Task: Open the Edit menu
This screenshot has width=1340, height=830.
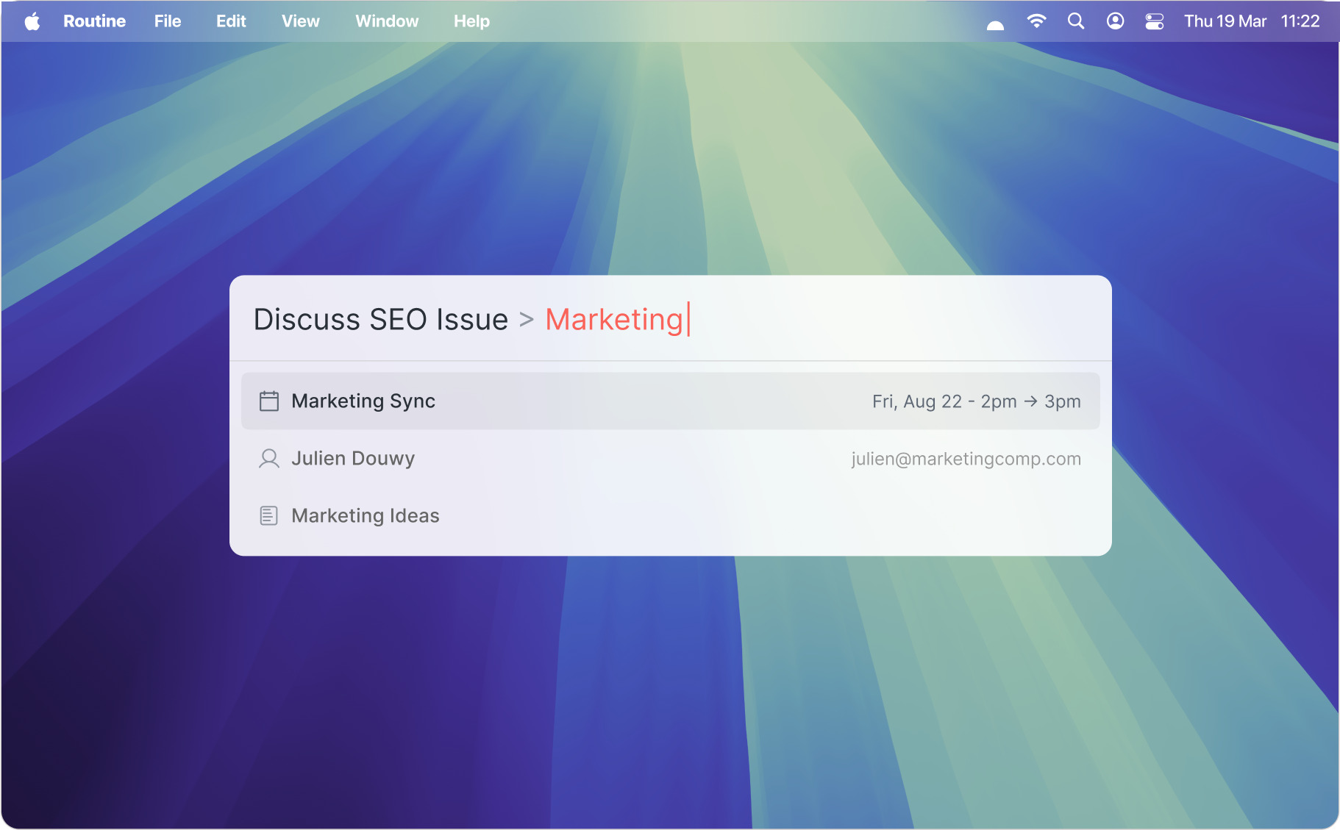Action: click(x=231, y=21)
